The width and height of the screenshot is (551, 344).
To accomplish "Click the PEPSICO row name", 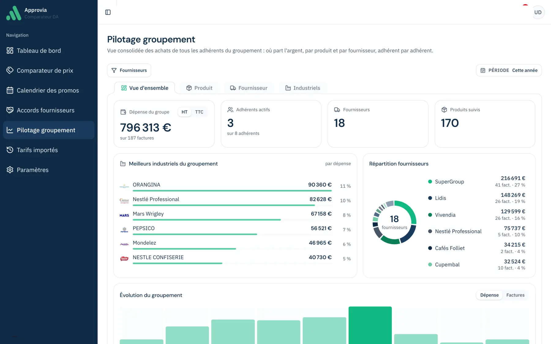I will tap(144, 228).
